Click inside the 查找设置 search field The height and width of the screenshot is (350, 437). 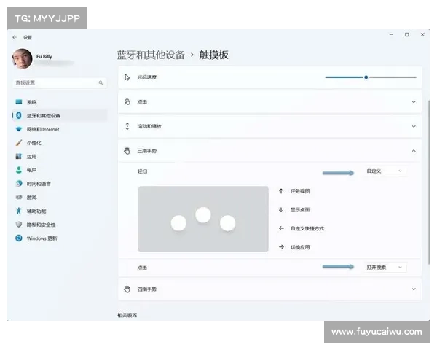(59, 82)
